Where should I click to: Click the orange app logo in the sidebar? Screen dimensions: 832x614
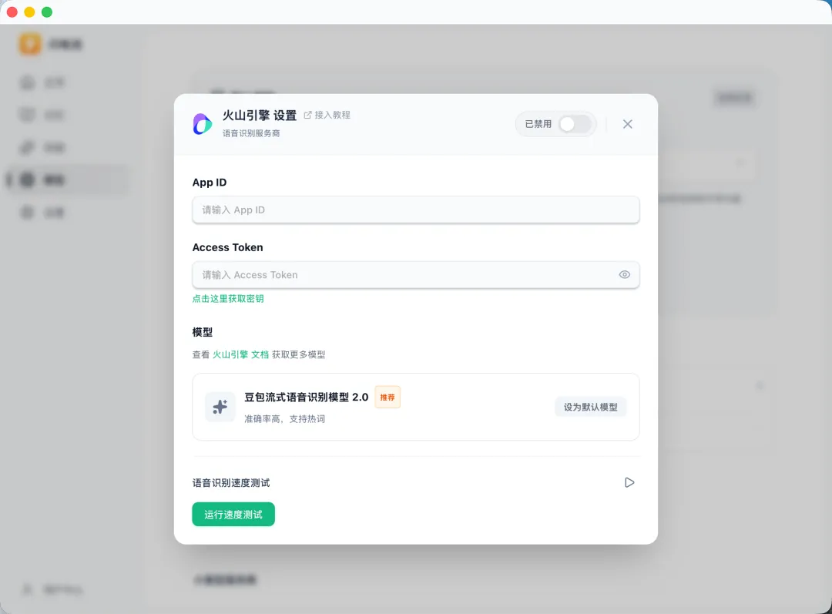point(30,44)
